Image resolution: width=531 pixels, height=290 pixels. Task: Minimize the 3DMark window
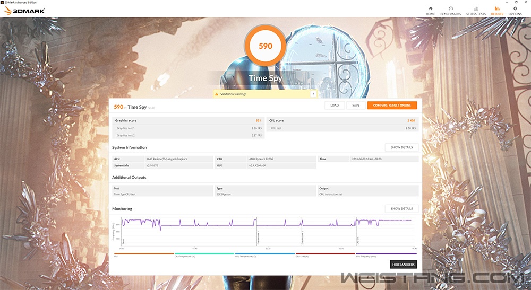(507, 2)
